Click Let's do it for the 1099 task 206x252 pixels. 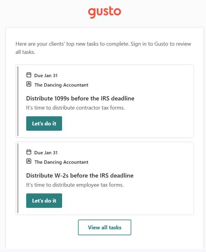pyautogui.click(x=44, y=123)
